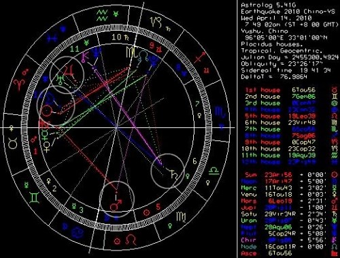Select the Libra sign on the outer ring
The height and width of the screenshot is (258, 340).
point(214,170)
